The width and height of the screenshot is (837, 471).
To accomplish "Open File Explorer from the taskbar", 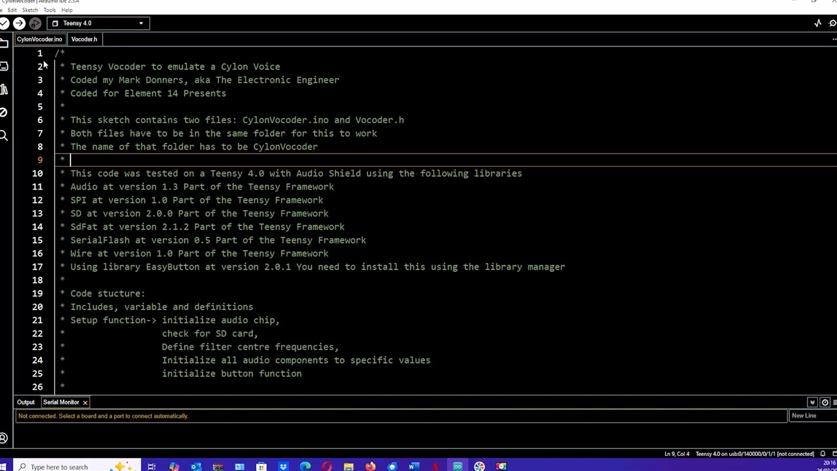I will pyautogui.click(x=349, y=466).
